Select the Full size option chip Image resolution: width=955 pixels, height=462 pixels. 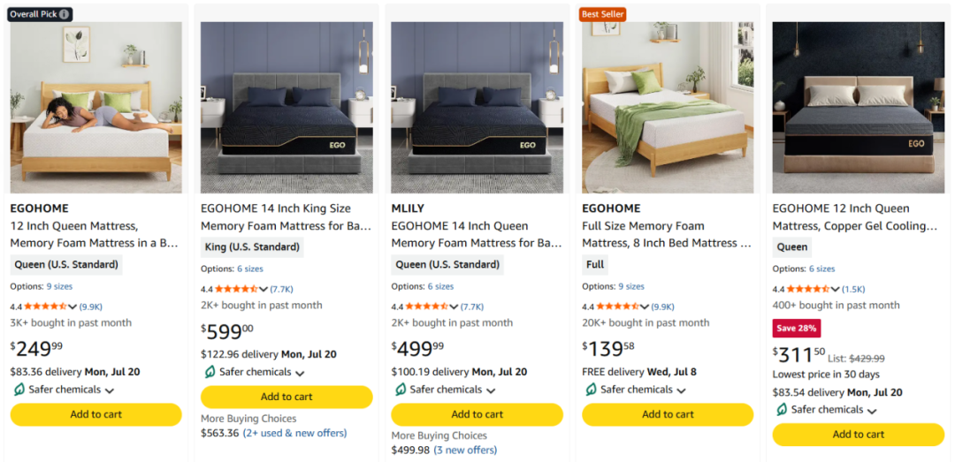pos(595,265)
